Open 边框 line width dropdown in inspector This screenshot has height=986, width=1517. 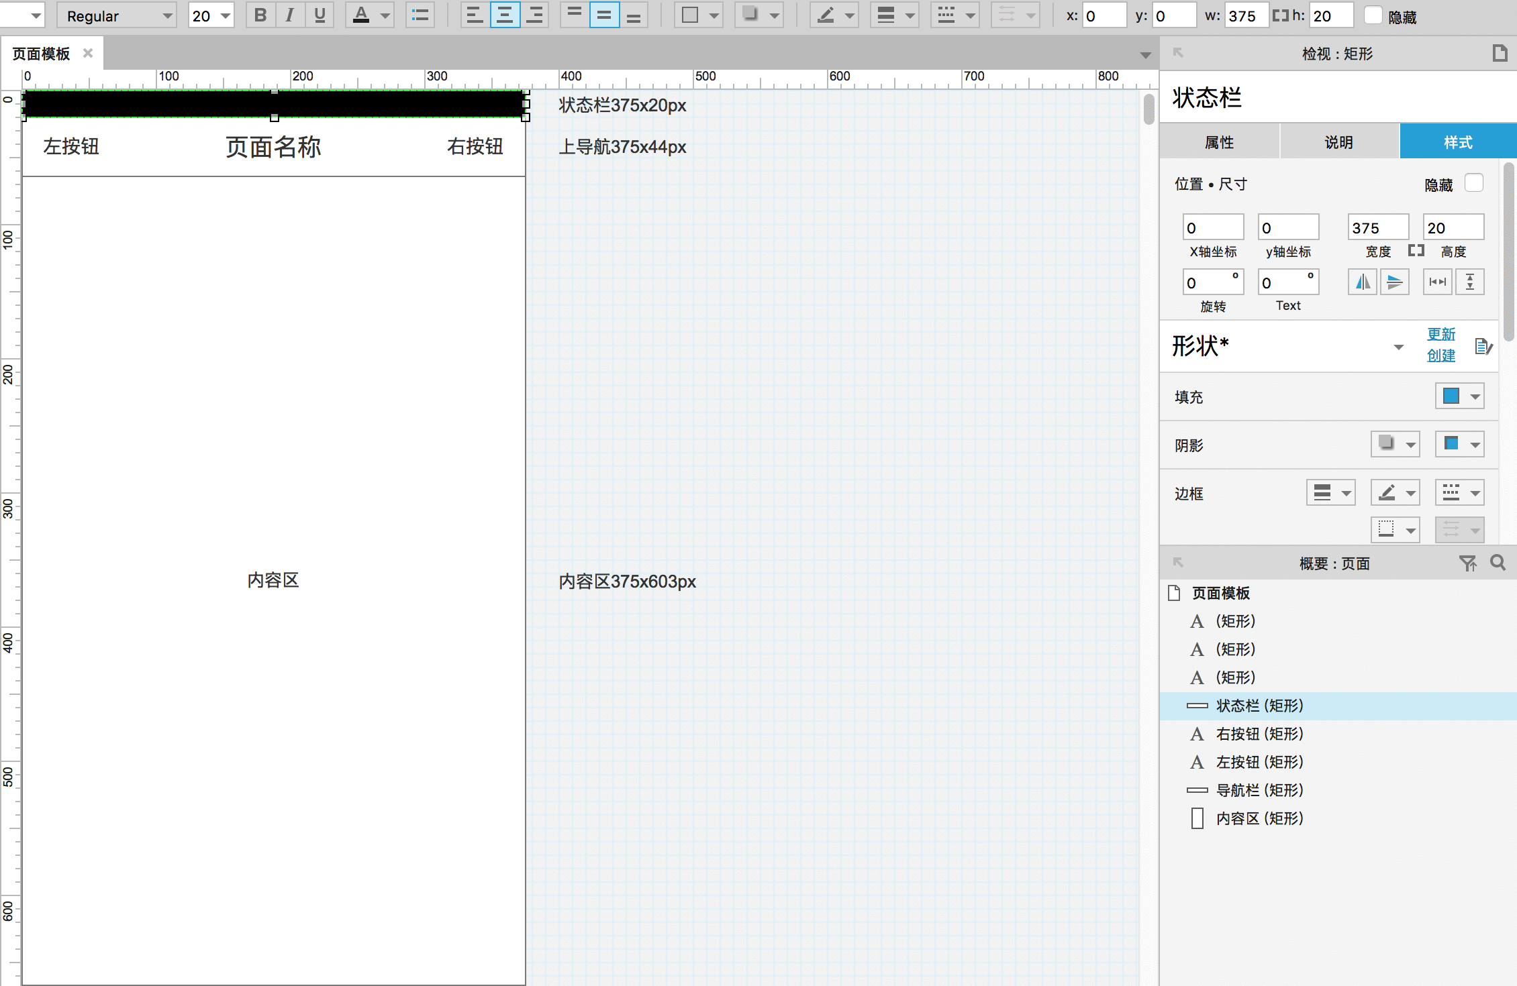pyautogui.click(x=1330, y=492)
